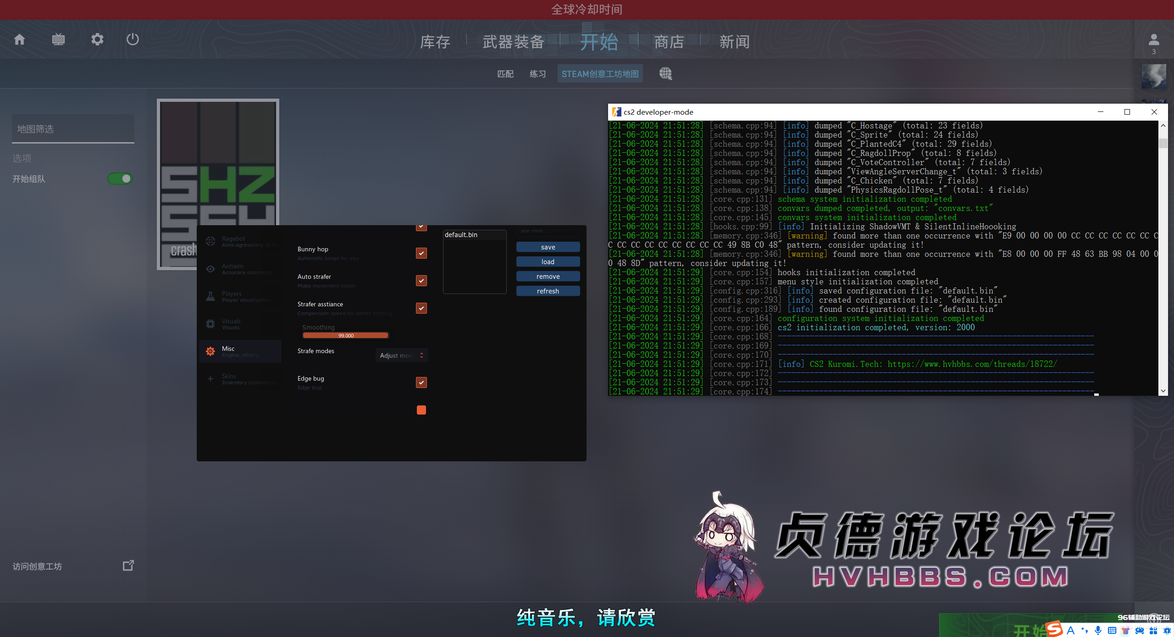1174x637 pixels.
Task: Open the Strafe modes dropdown
Action: 402,355
